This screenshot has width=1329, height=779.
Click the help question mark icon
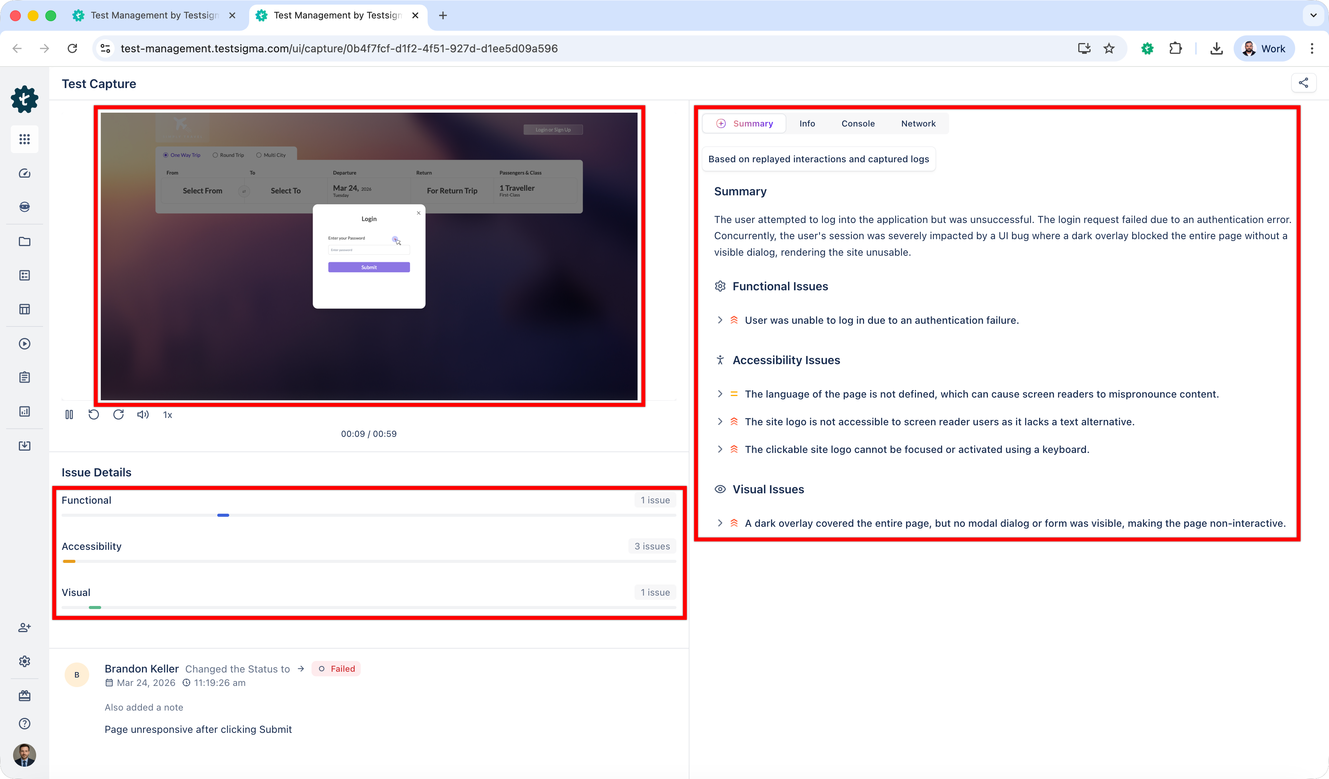click(x=24, y=724)
